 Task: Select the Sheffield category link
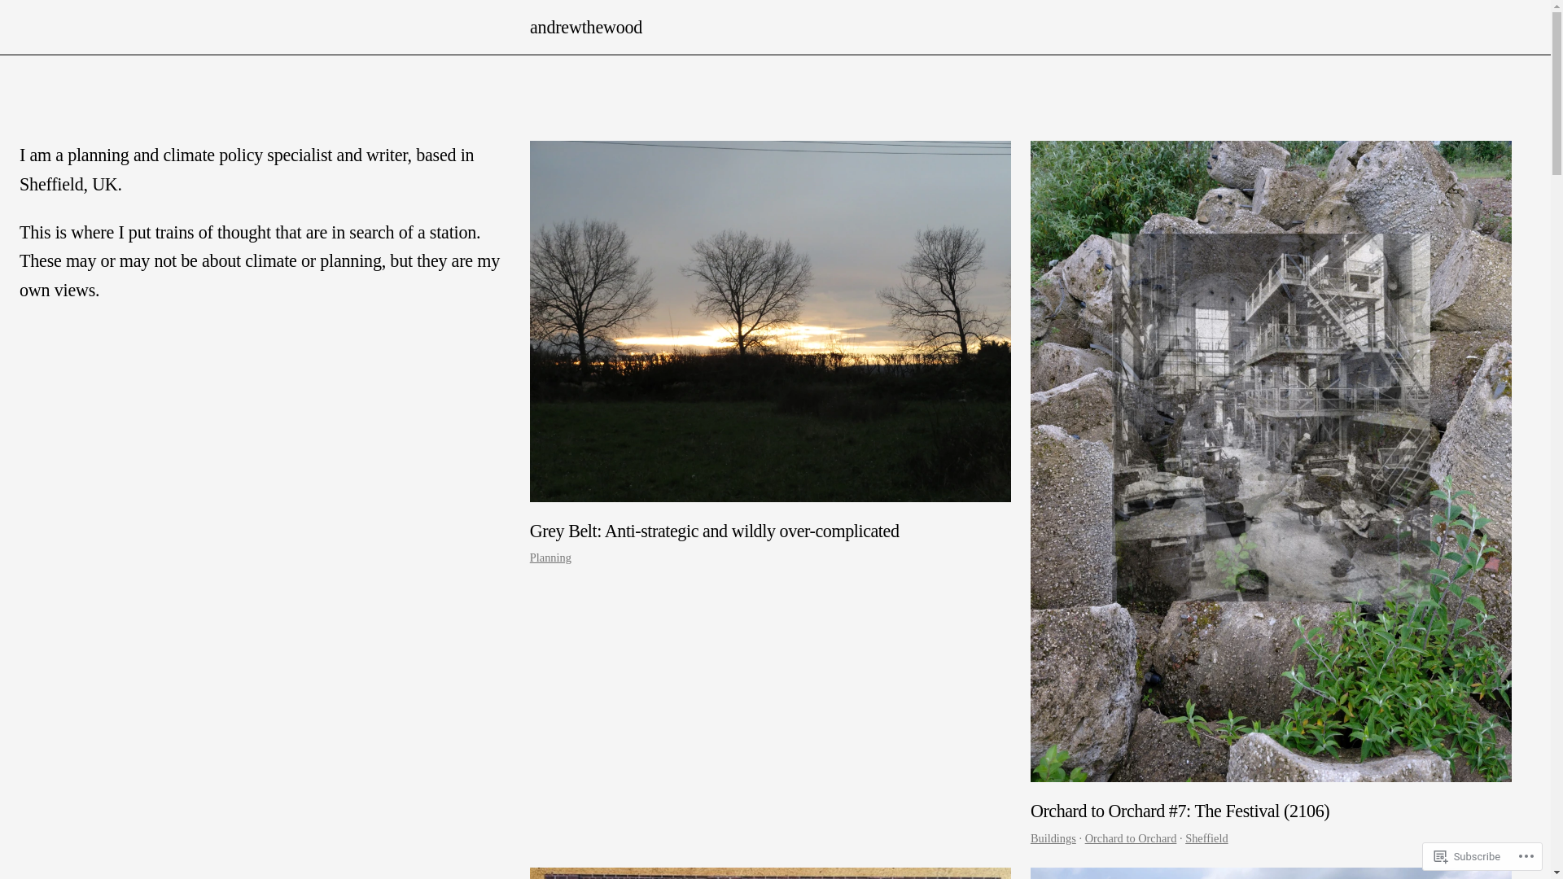[1206, 838]
